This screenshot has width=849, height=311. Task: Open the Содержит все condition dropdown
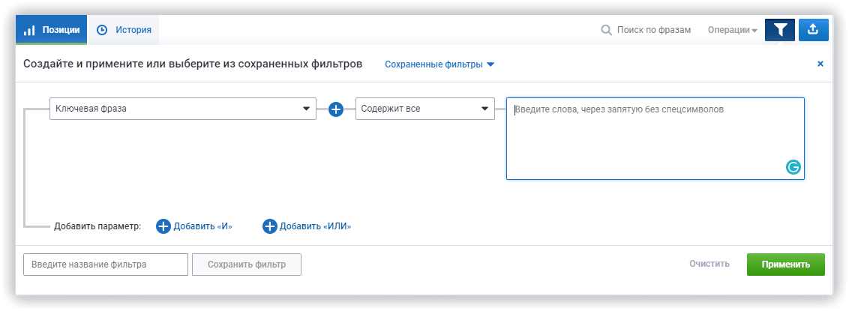pos(425,109)
